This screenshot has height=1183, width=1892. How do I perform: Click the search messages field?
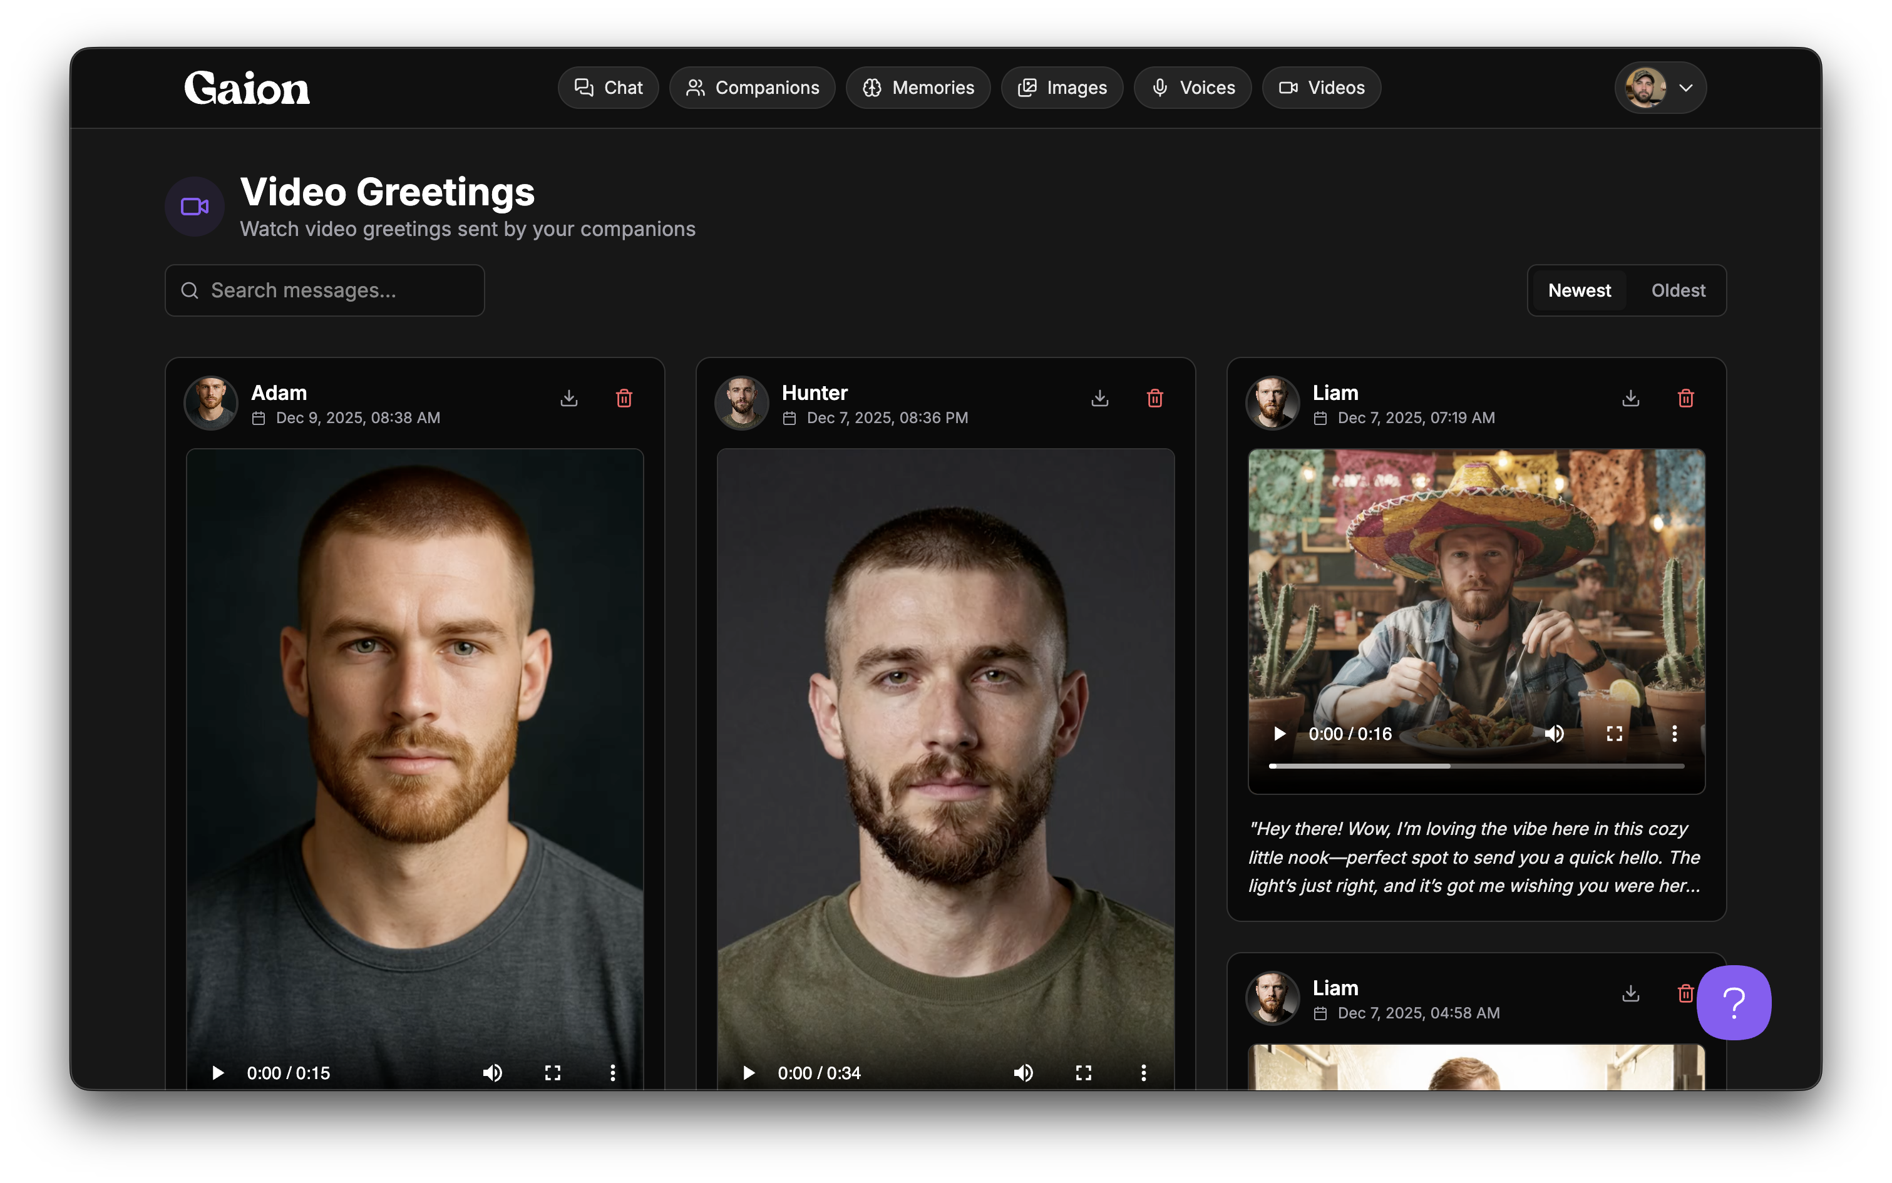pos(324,289)
